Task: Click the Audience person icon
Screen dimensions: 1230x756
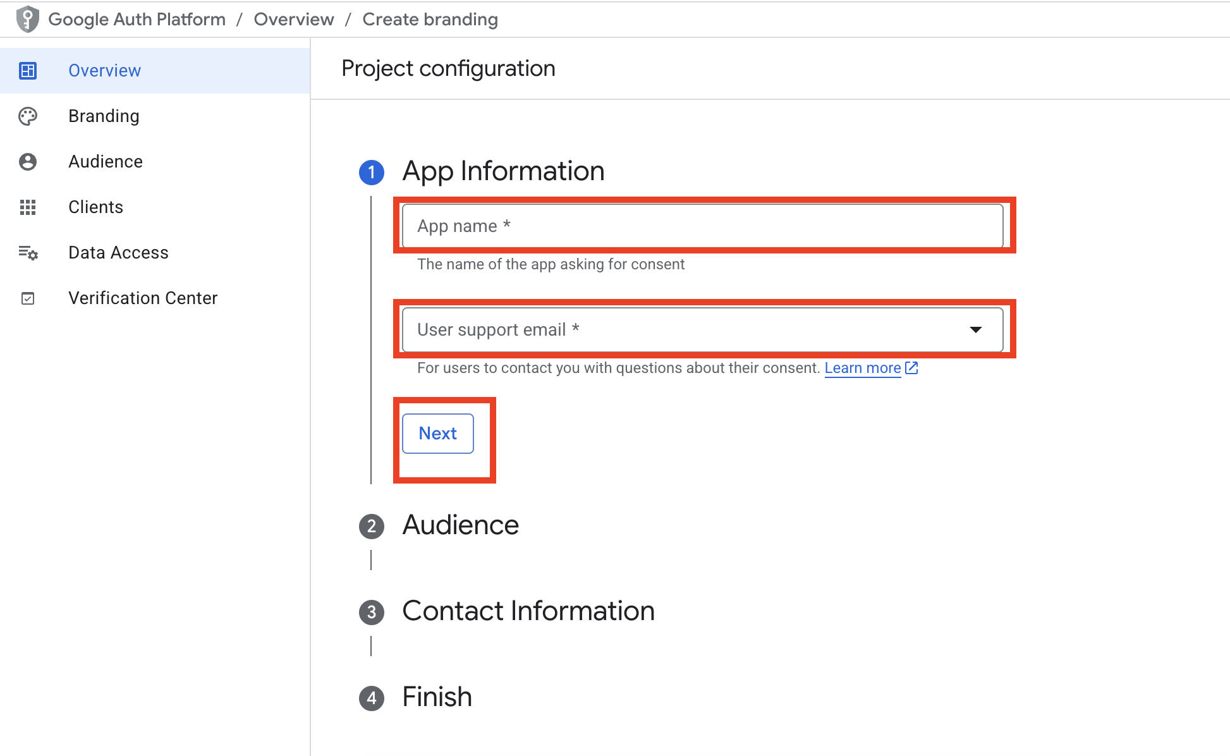Action: (x=28, y=162)
